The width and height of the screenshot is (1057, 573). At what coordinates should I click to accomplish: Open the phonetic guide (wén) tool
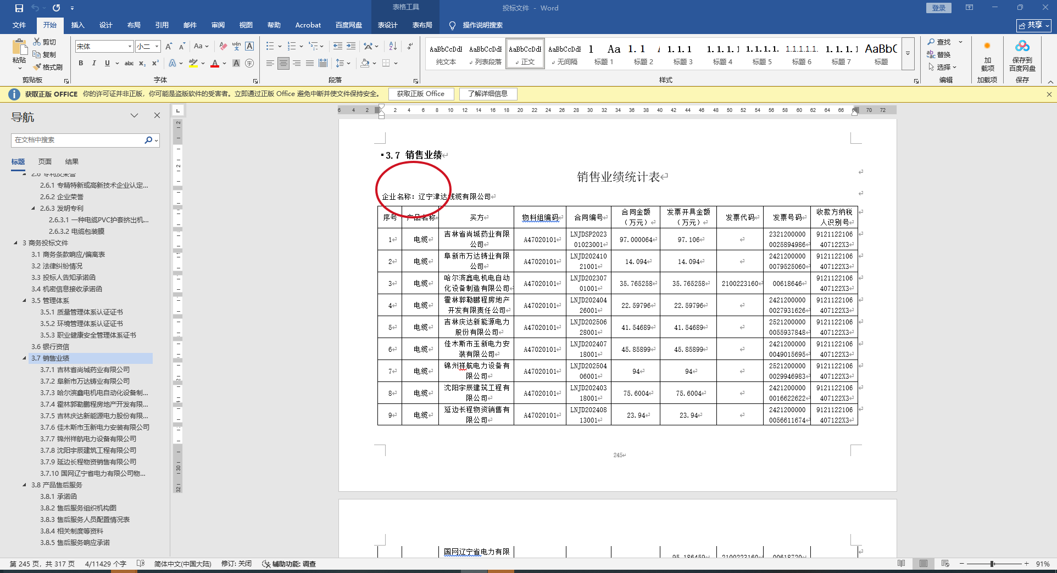tap(236, 47)
